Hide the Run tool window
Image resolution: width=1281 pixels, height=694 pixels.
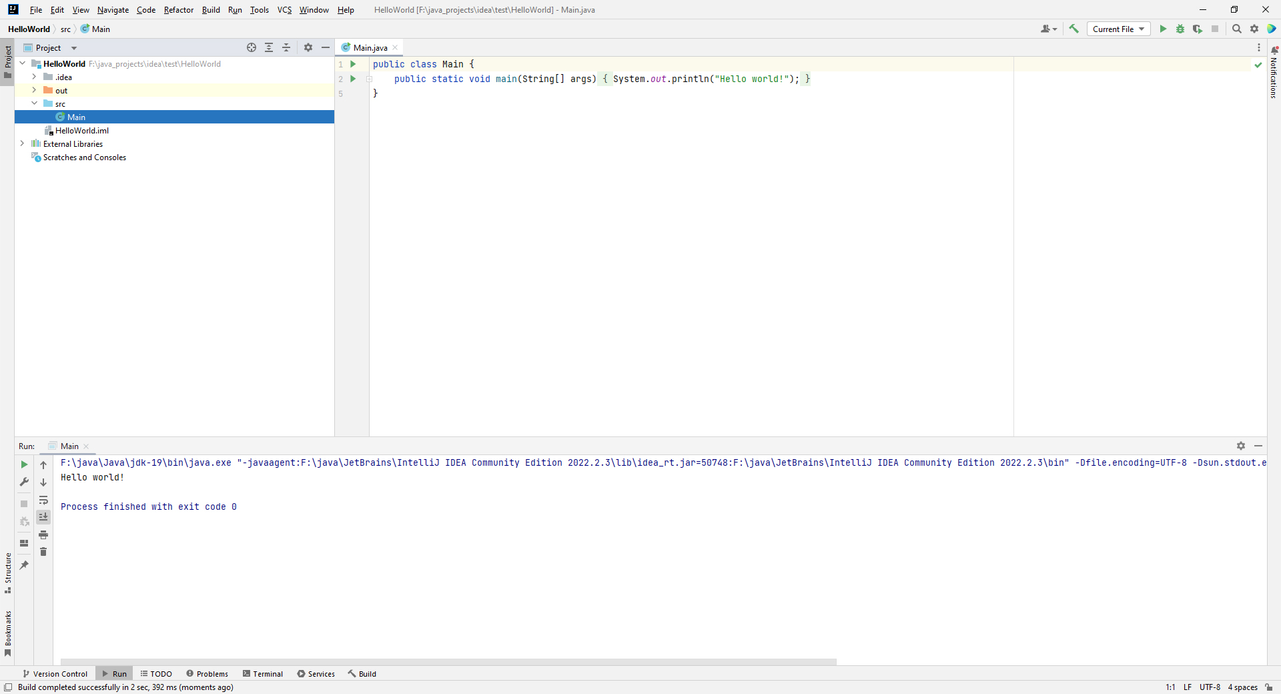pyautogui.click(x=1258, y=446)
